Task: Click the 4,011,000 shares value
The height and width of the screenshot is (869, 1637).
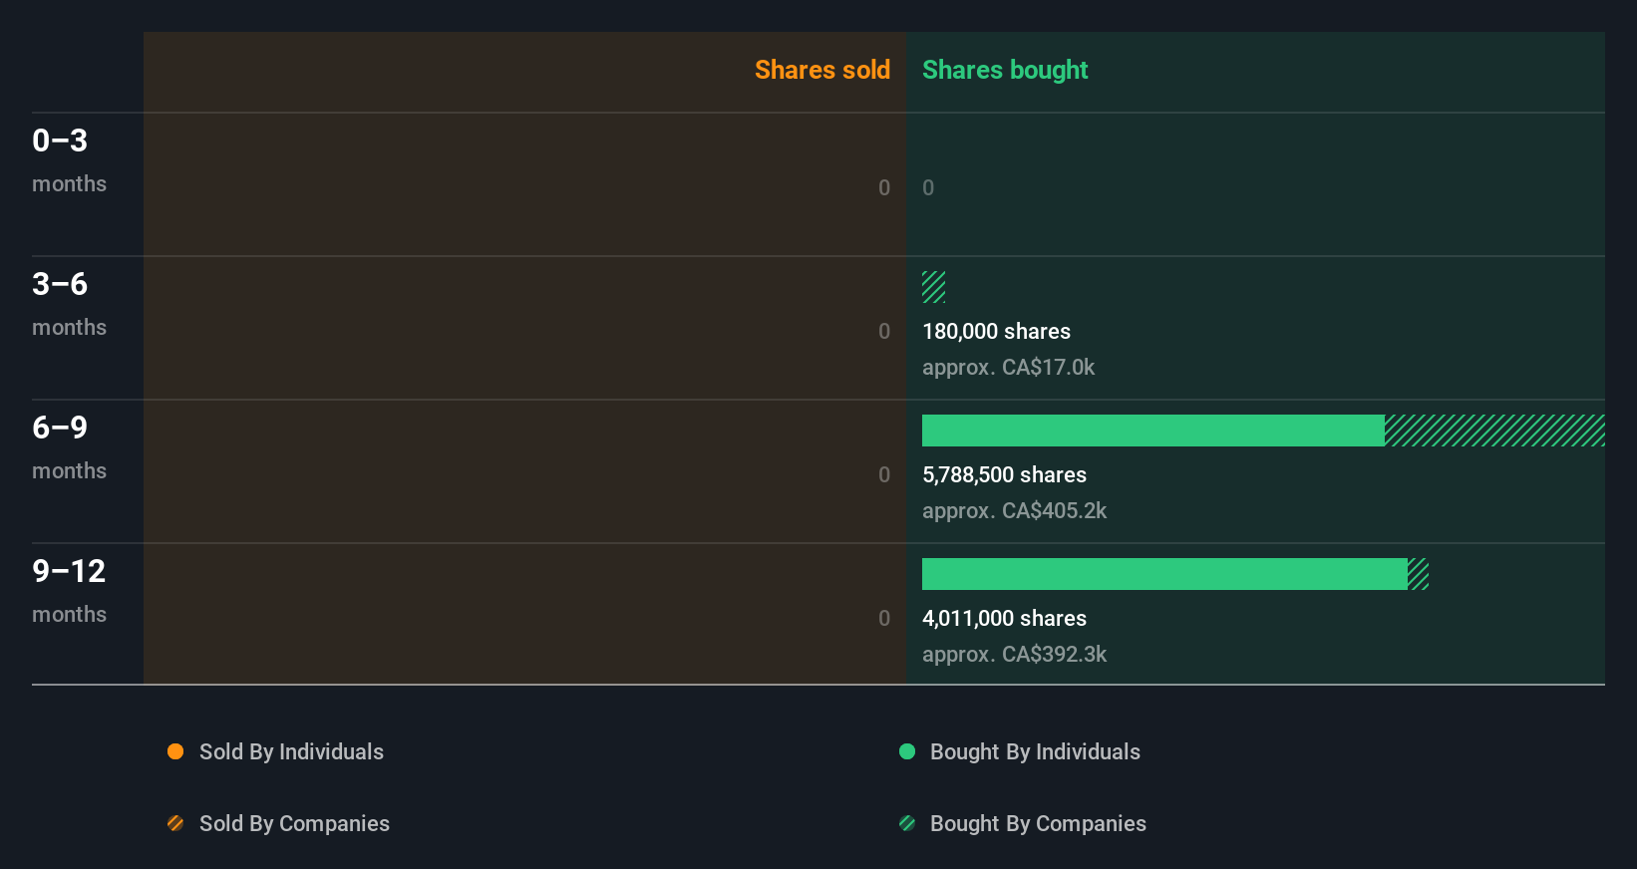Action: 1004,619
